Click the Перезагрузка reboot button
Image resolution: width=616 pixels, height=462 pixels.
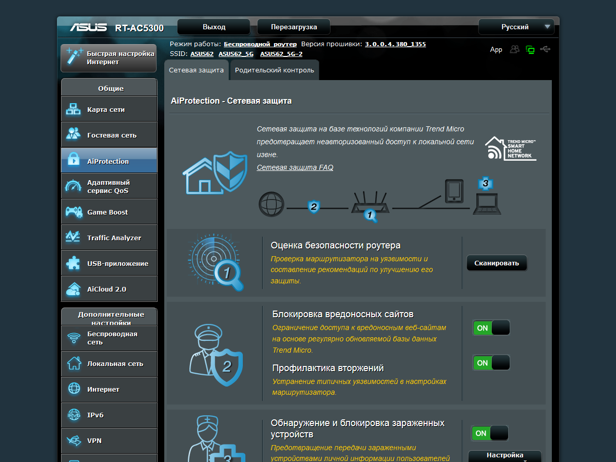(294, 27)
